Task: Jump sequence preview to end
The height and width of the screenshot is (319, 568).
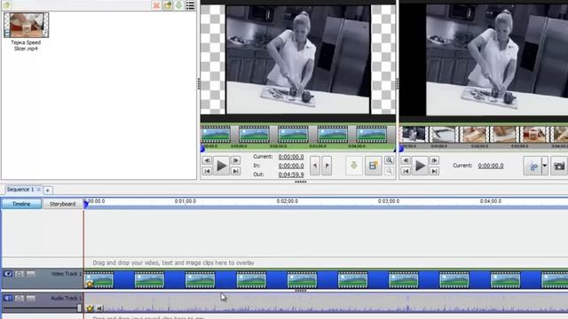Action: point(434,171)
